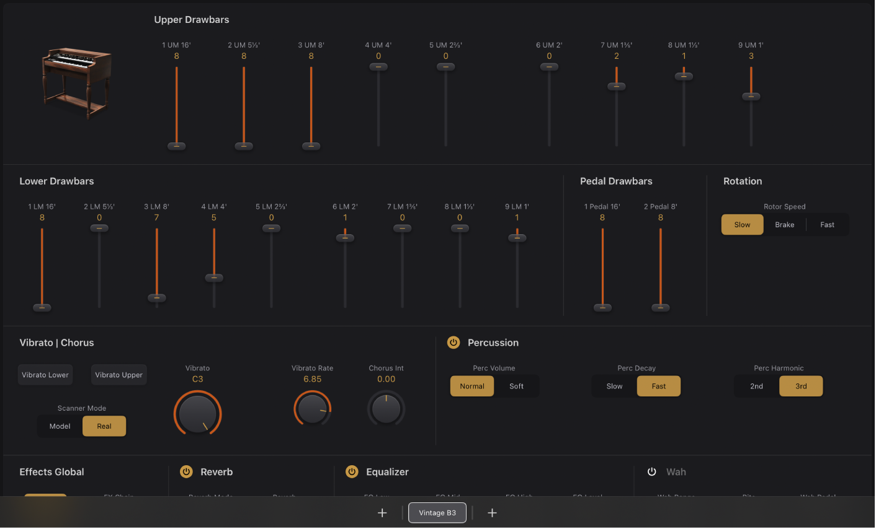The image size is (876, 529).
Task: Select the Vintage B3 tab
Action: (x=437, y=513)
